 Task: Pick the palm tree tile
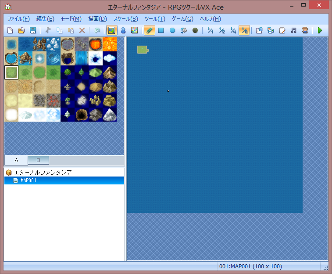point(68,101)
